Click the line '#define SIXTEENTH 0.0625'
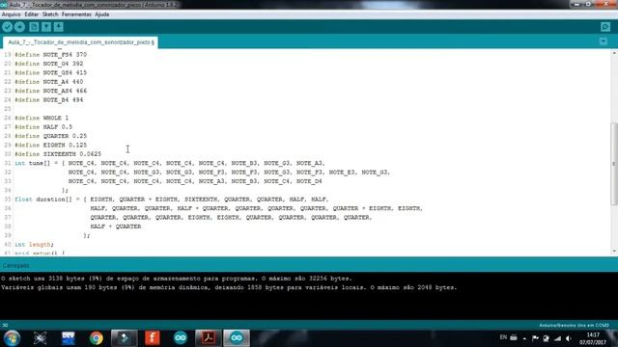The width and height of the screenshot is (618, 347). [58, 154]
